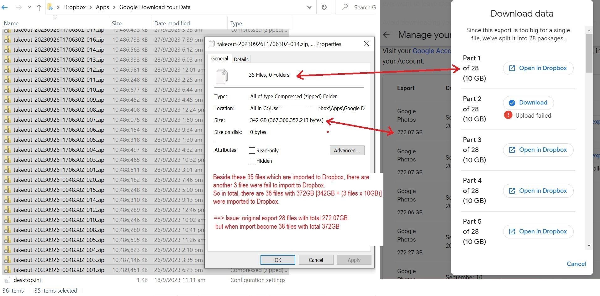Click zip icon for takeout-20230926T170630Z-016.zip
The image size is (600, 296).
point(7,40)
